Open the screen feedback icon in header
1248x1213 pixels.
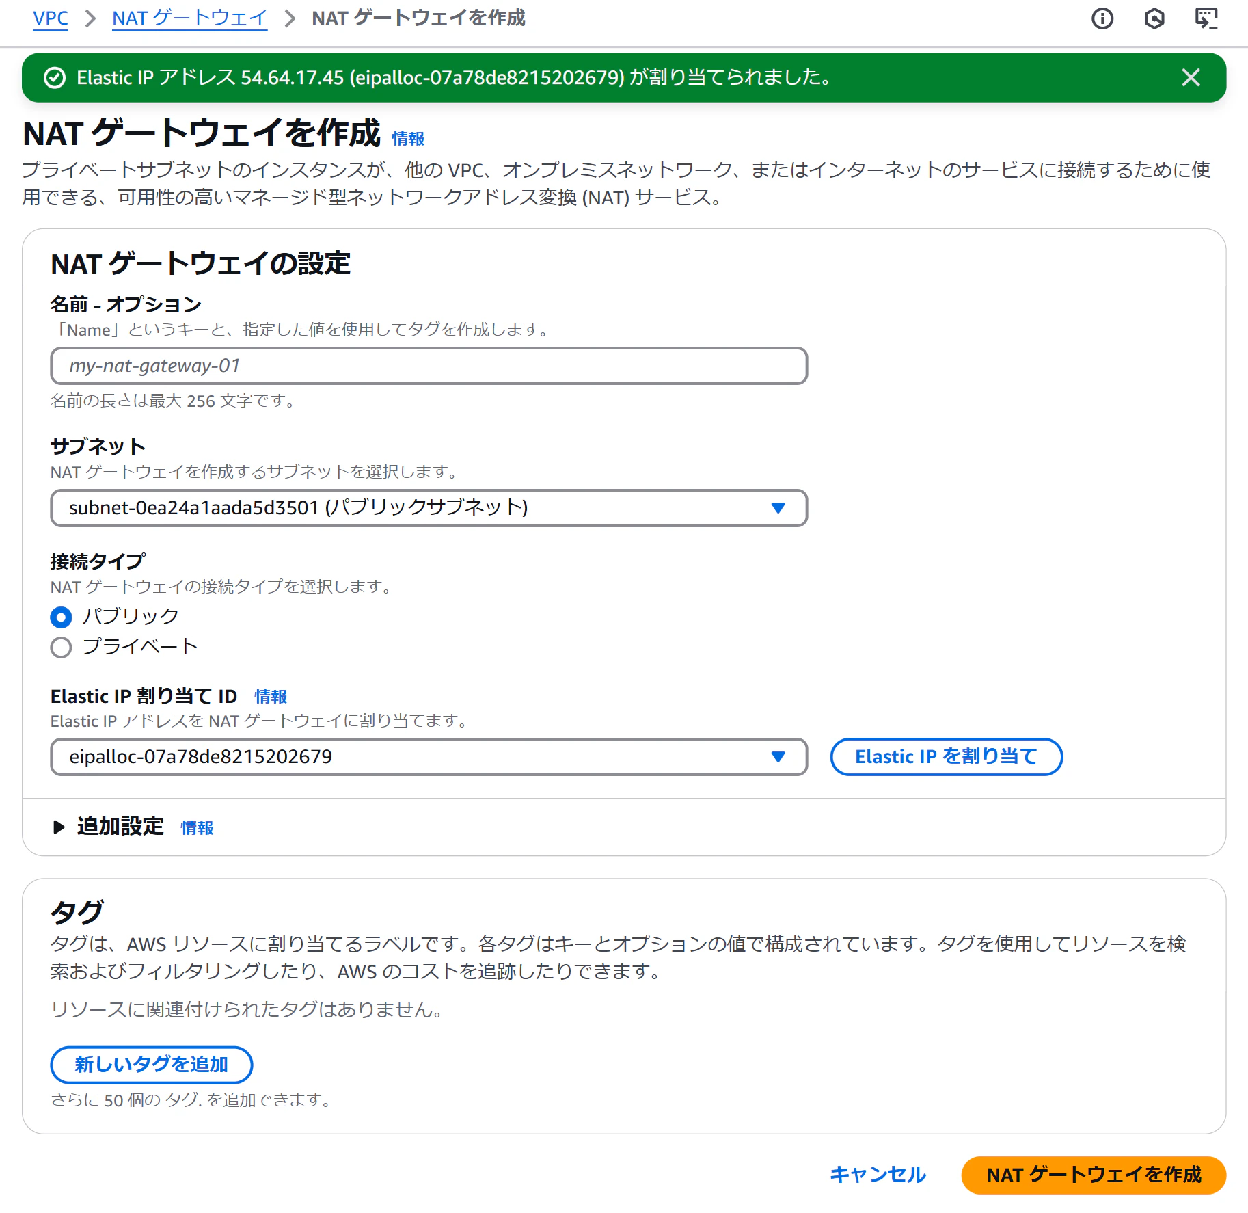(1206, 18)
